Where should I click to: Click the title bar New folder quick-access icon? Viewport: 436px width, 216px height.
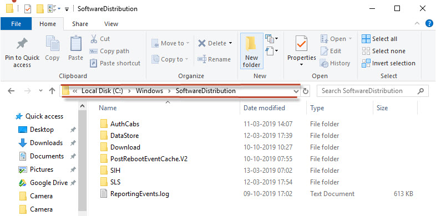coord(40,9)
